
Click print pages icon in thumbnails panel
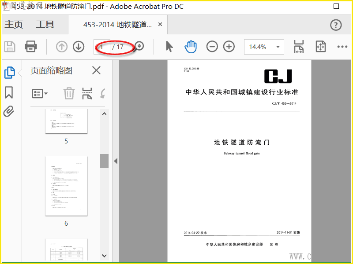pos(87,93)
